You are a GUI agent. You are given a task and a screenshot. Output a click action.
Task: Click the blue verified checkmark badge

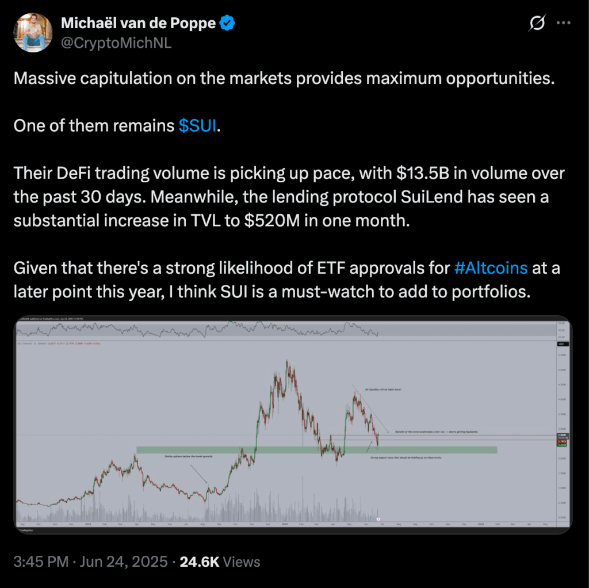[x=227, y=23]
